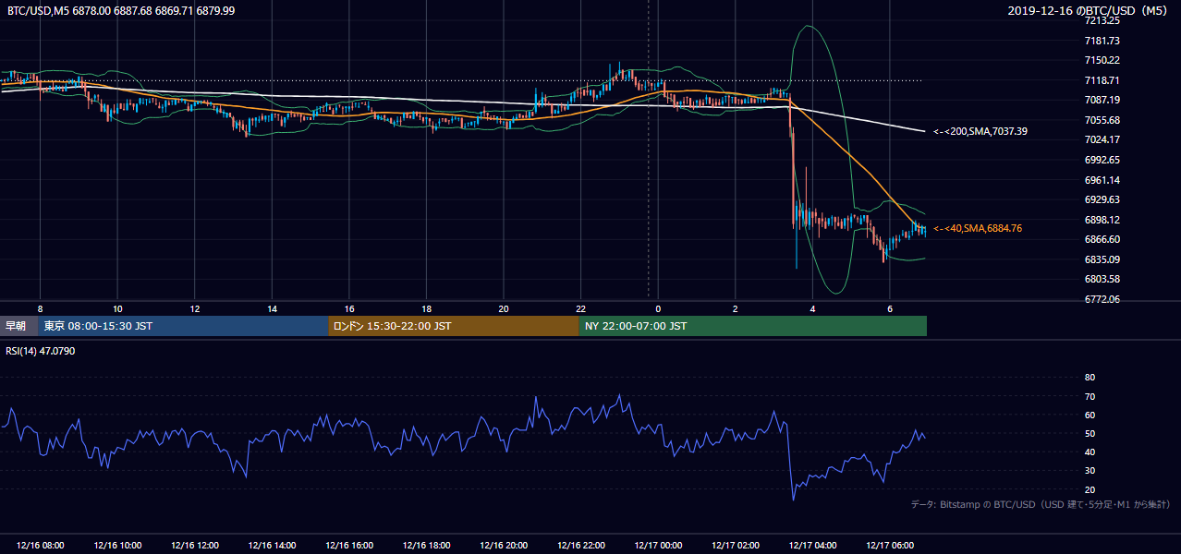Select the 40 SMA 6884.76 label
This screenshot has height=554, width=1181.
978,228
